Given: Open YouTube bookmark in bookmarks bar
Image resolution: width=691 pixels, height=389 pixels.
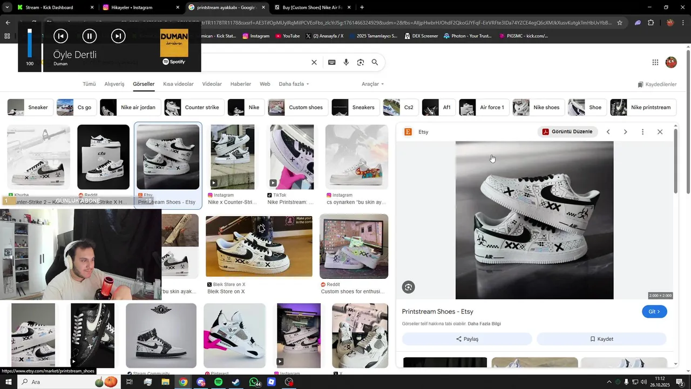Looking at the screenshot, I should pyautogui.click(x=287, y=36).
